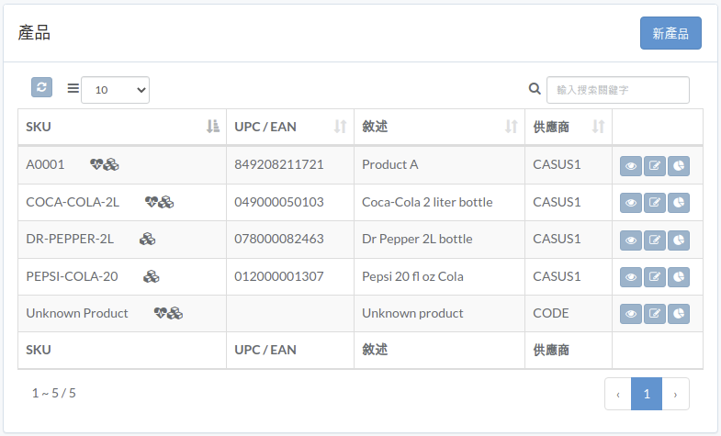Click description Pepsi 20 fl oz Cola

[x=412, y=276]
